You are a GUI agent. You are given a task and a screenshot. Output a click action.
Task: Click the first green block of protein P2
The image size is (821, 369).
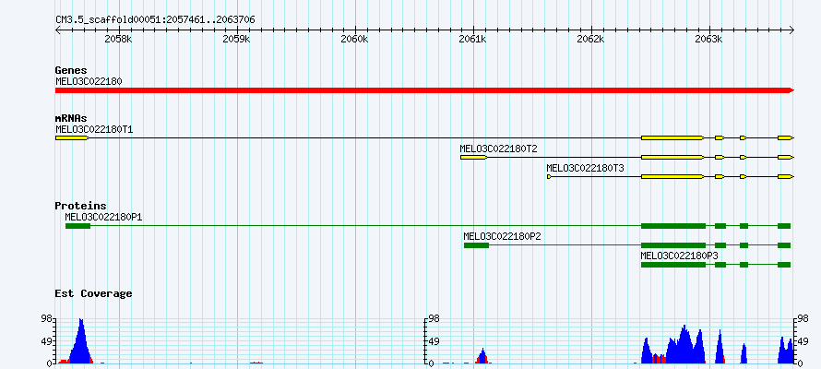click(x=477, y=245)
